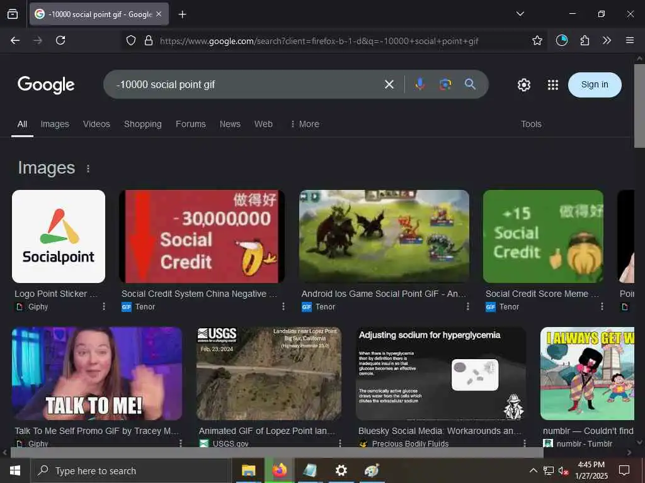
Task: Open Bluesky Social Media Workarounds link
Action: click(x=440, y=431)
